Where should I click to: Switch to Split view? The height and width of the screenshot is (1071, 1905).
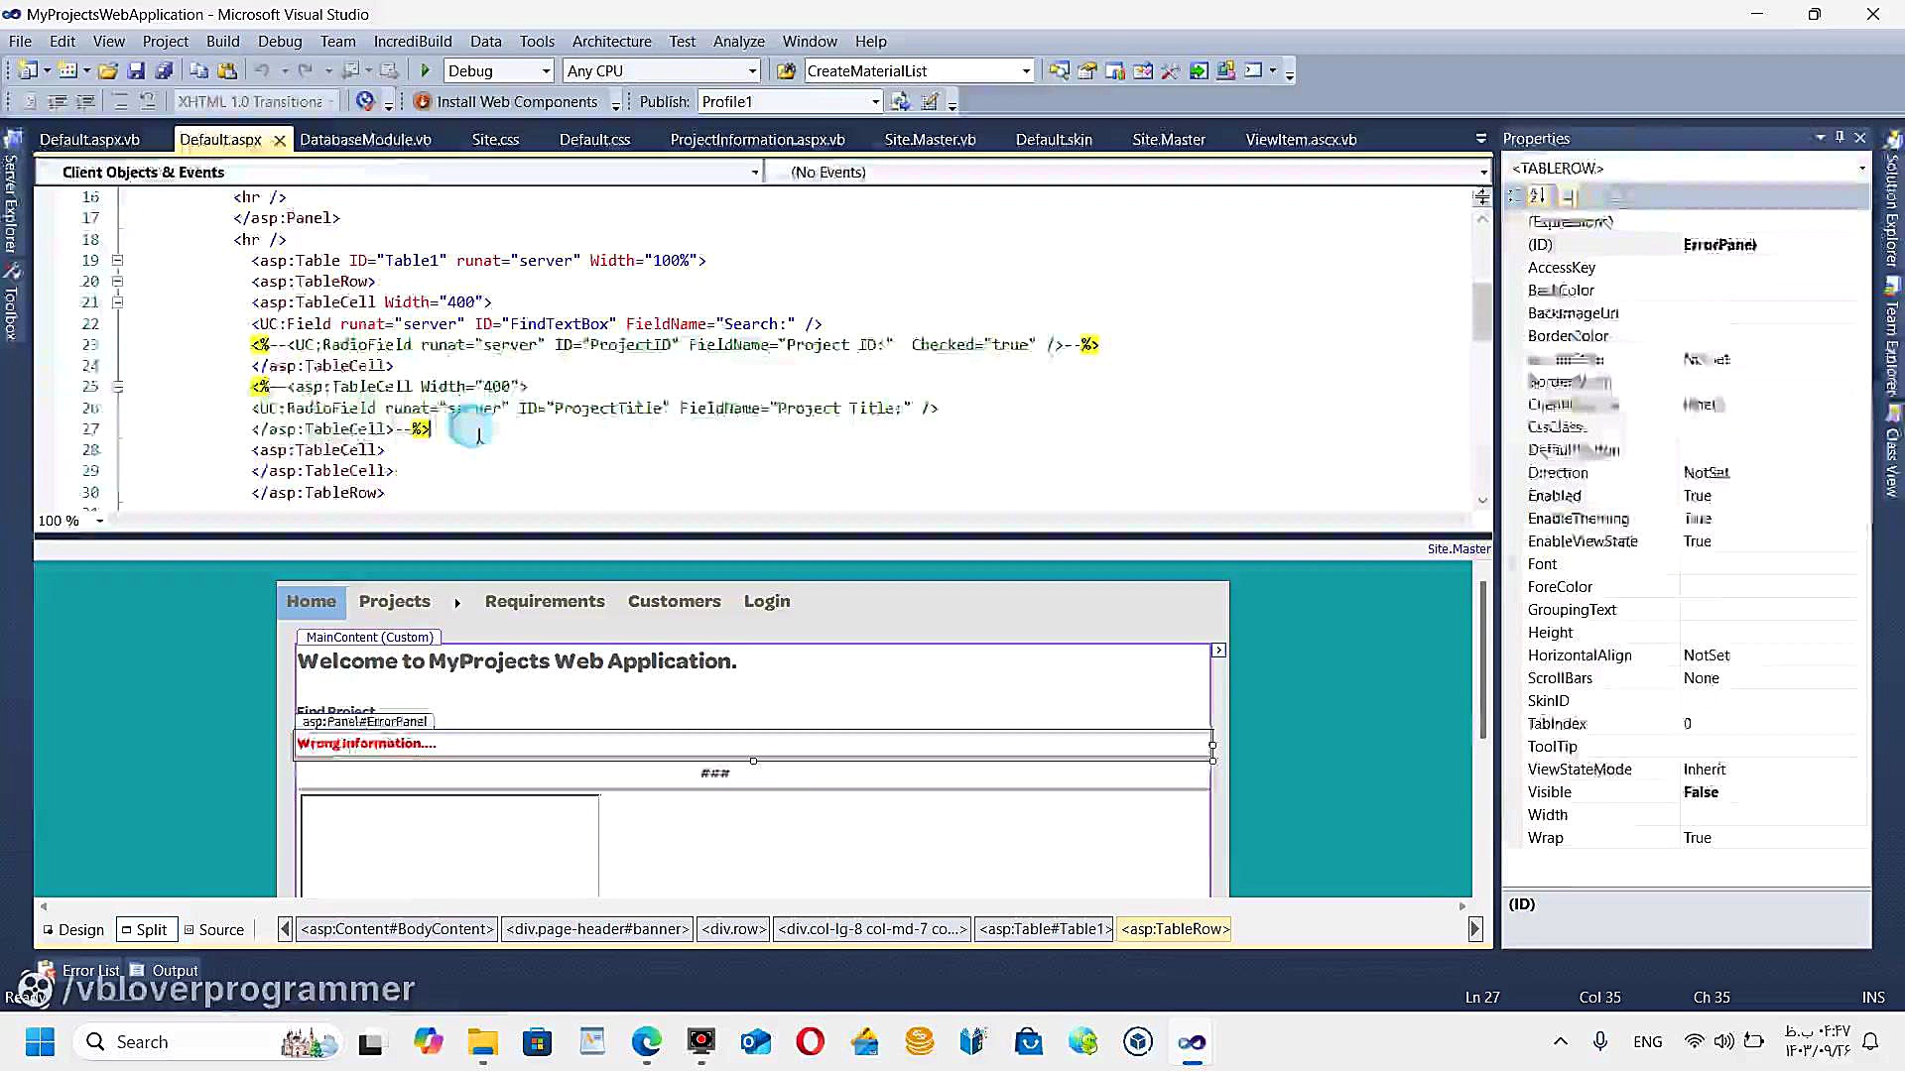tap(145, 929)
